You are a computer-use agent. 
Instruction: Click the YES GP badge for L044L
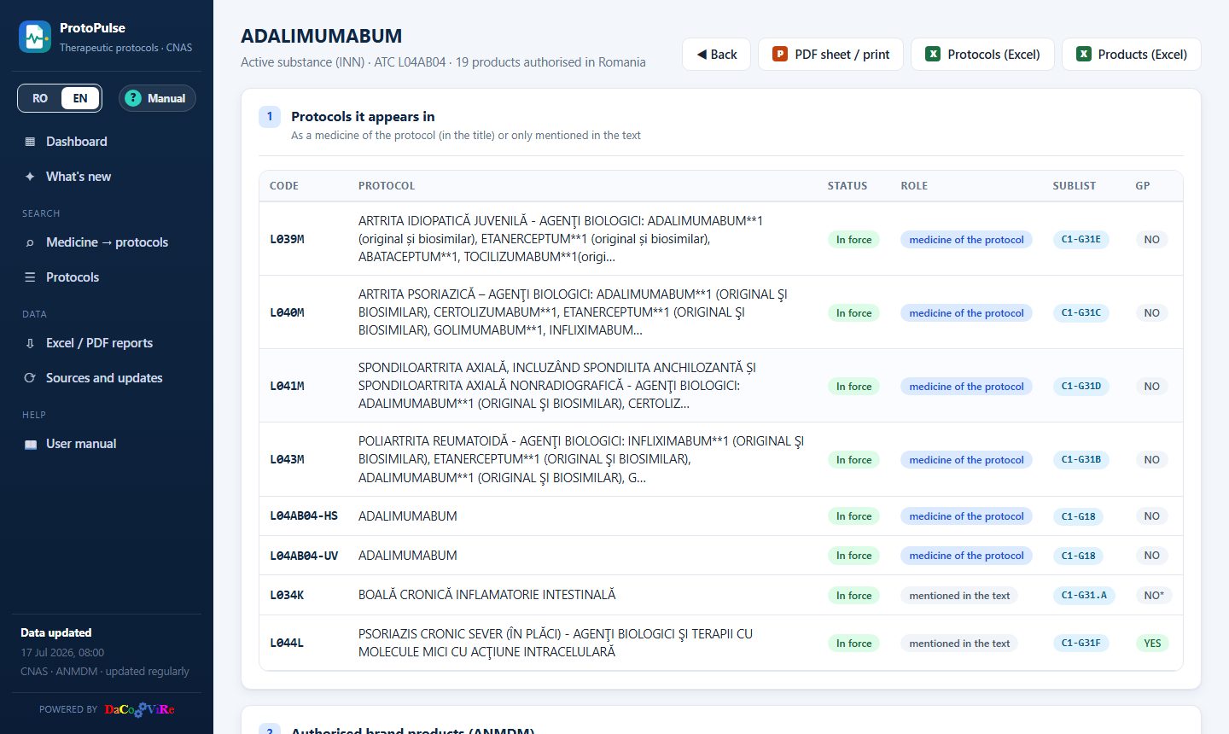(x=1152, y=644)
